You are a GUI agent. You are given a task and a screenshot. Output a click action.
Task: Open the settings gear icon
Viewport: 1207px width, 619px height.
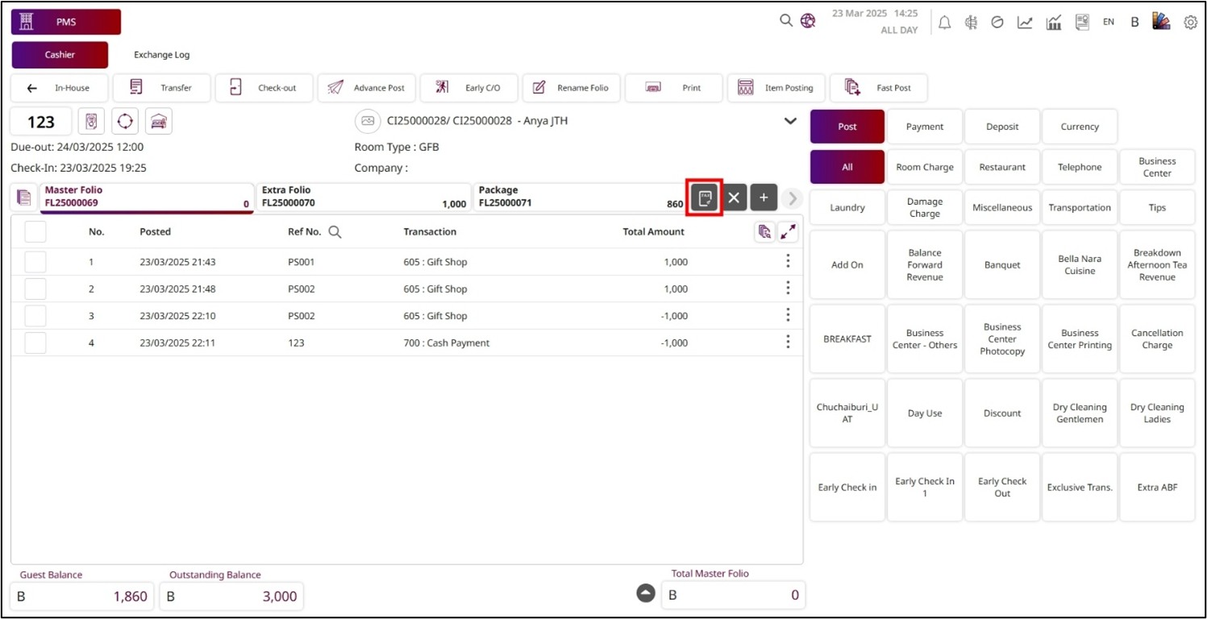tap(1190, 23)
